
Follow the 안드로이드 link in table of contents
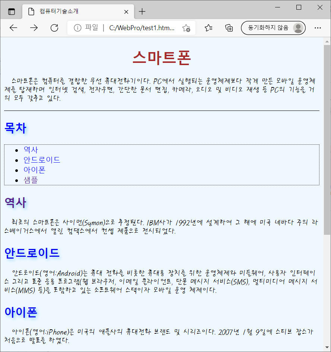click(x=42, y=160)
